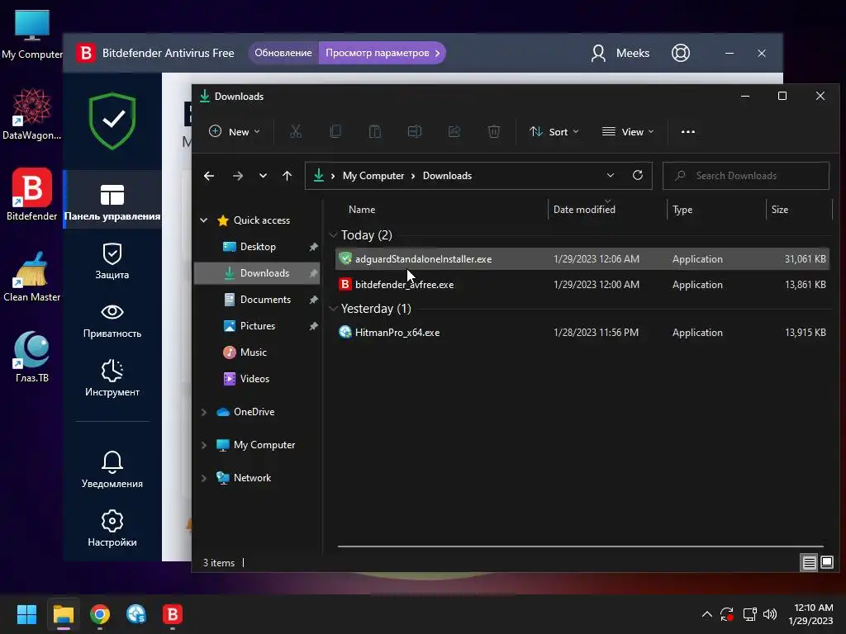Click the Cut scissors icon in Explorer toolbar

click(296, 131)
